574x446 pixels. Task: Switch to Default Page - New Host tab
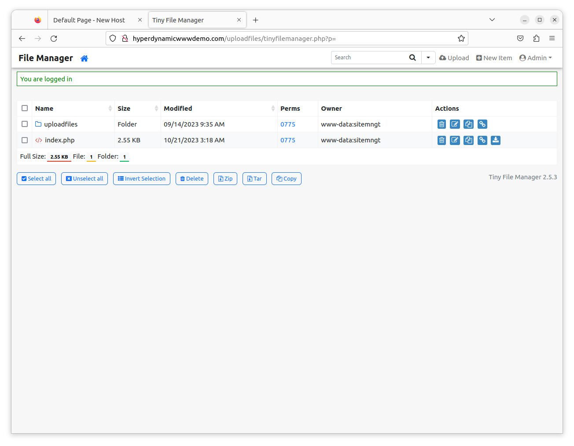point(89,20)
